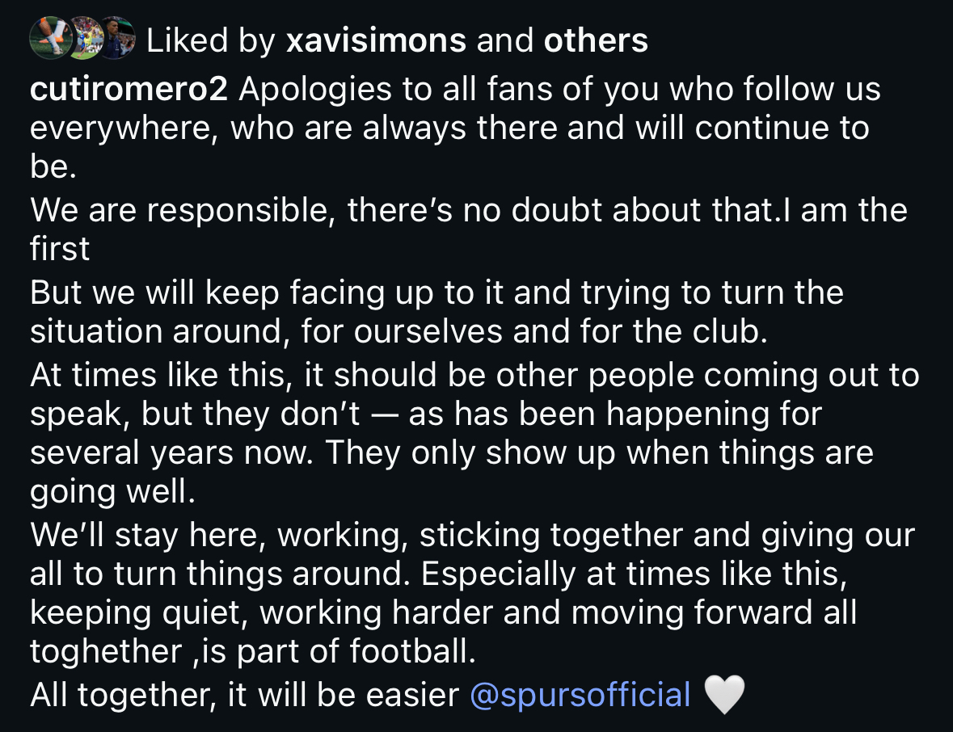Tap the 'All together, it will be easier' text

(x=244, y=696)
